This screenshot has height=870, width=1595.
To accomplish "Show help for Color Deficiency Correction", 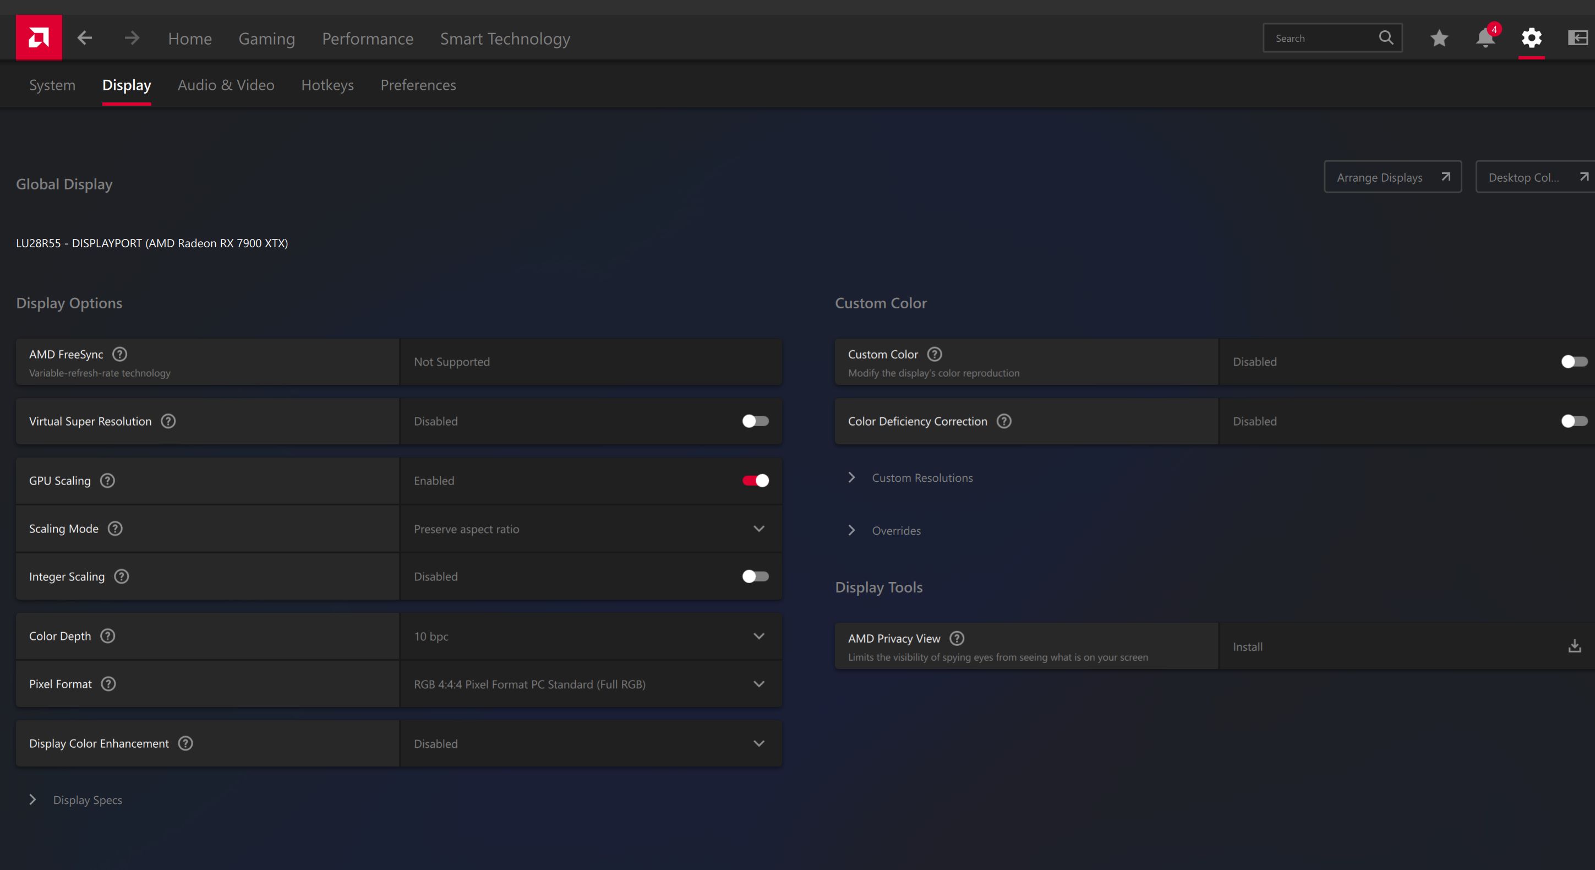I will coord(1004,421).
